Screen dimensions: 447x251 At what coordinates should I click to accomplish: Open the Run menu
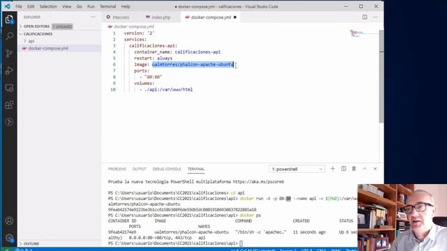point(91,6)
